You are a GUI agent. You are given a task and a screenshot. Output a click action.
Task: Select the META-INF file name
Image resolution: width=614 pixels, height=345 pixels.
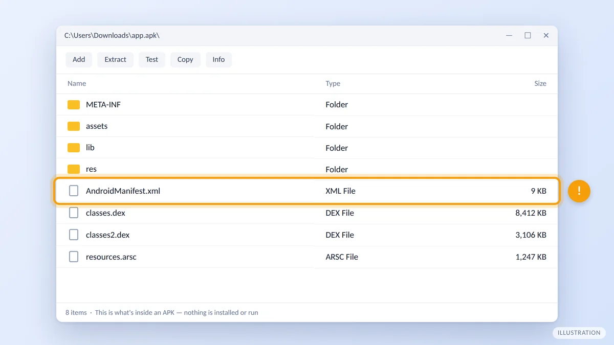coord(103,105)
